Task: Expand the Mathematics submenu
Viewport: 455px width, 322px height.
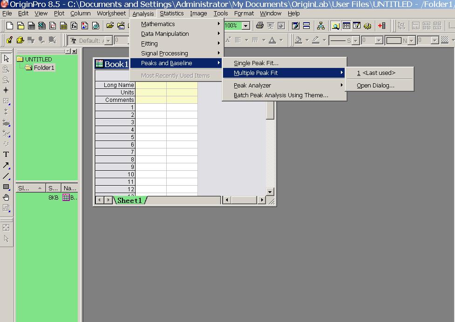Action: (177, 24)
